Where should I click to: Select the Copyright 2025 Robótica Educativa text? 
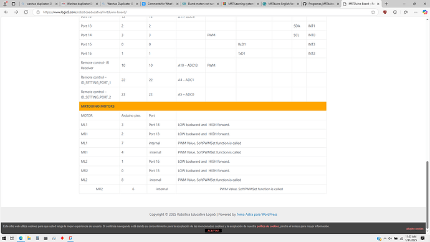click(183, 215)
